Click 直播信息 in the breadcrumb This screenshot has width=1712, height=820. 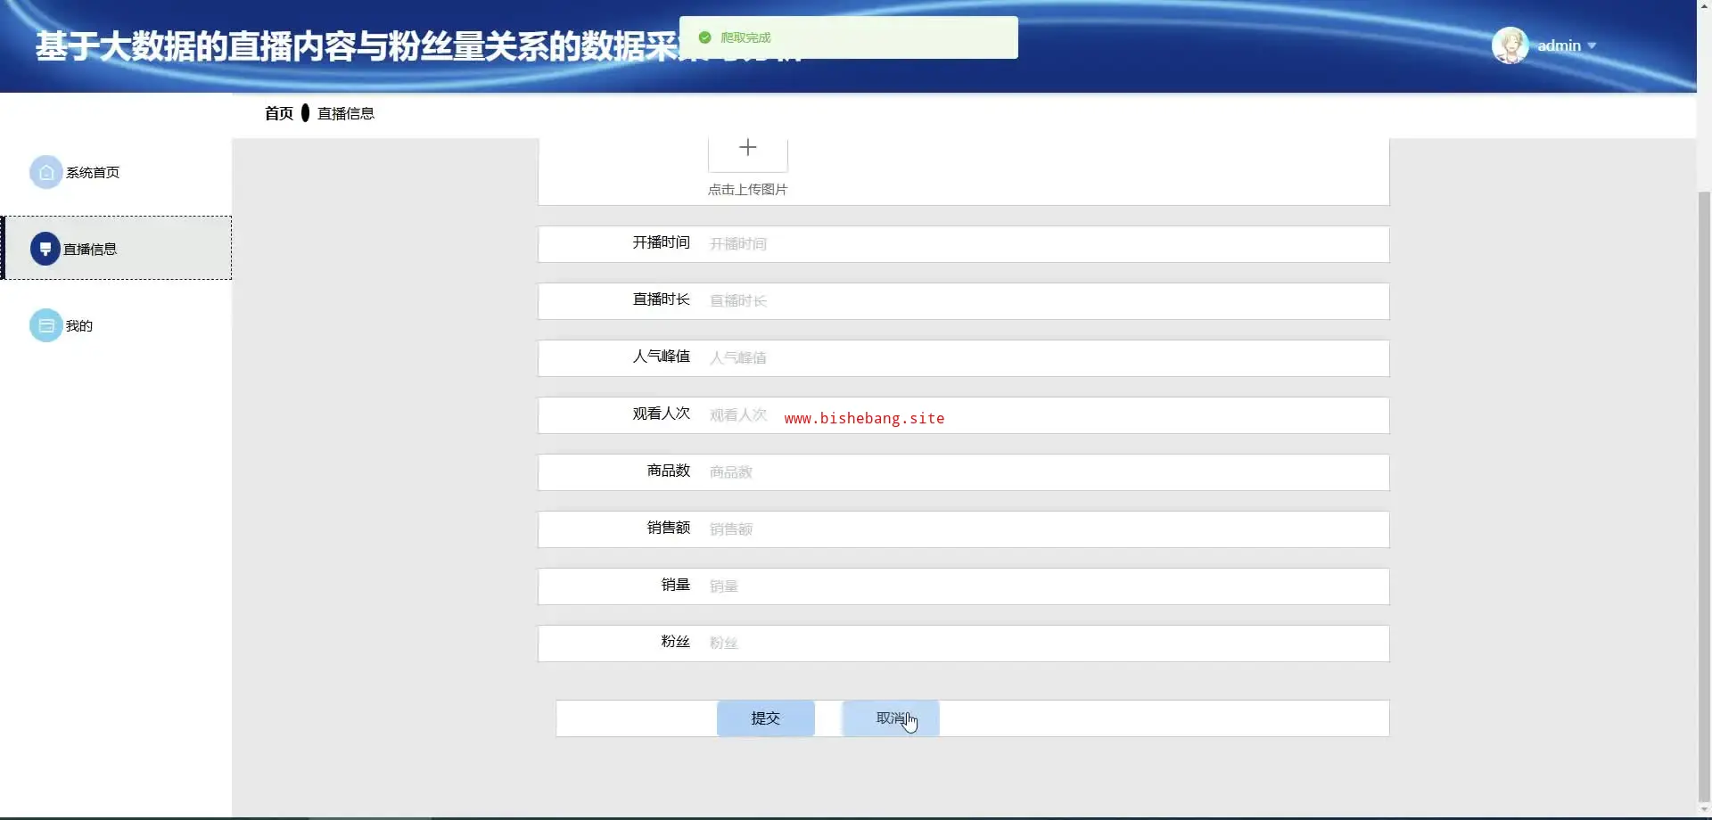[x=346, y=113]
